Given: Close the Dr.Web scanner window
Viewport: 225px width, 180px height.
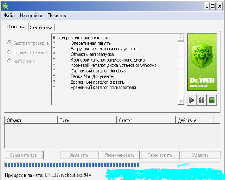Looking at the screenshot, I should (219, 6).
